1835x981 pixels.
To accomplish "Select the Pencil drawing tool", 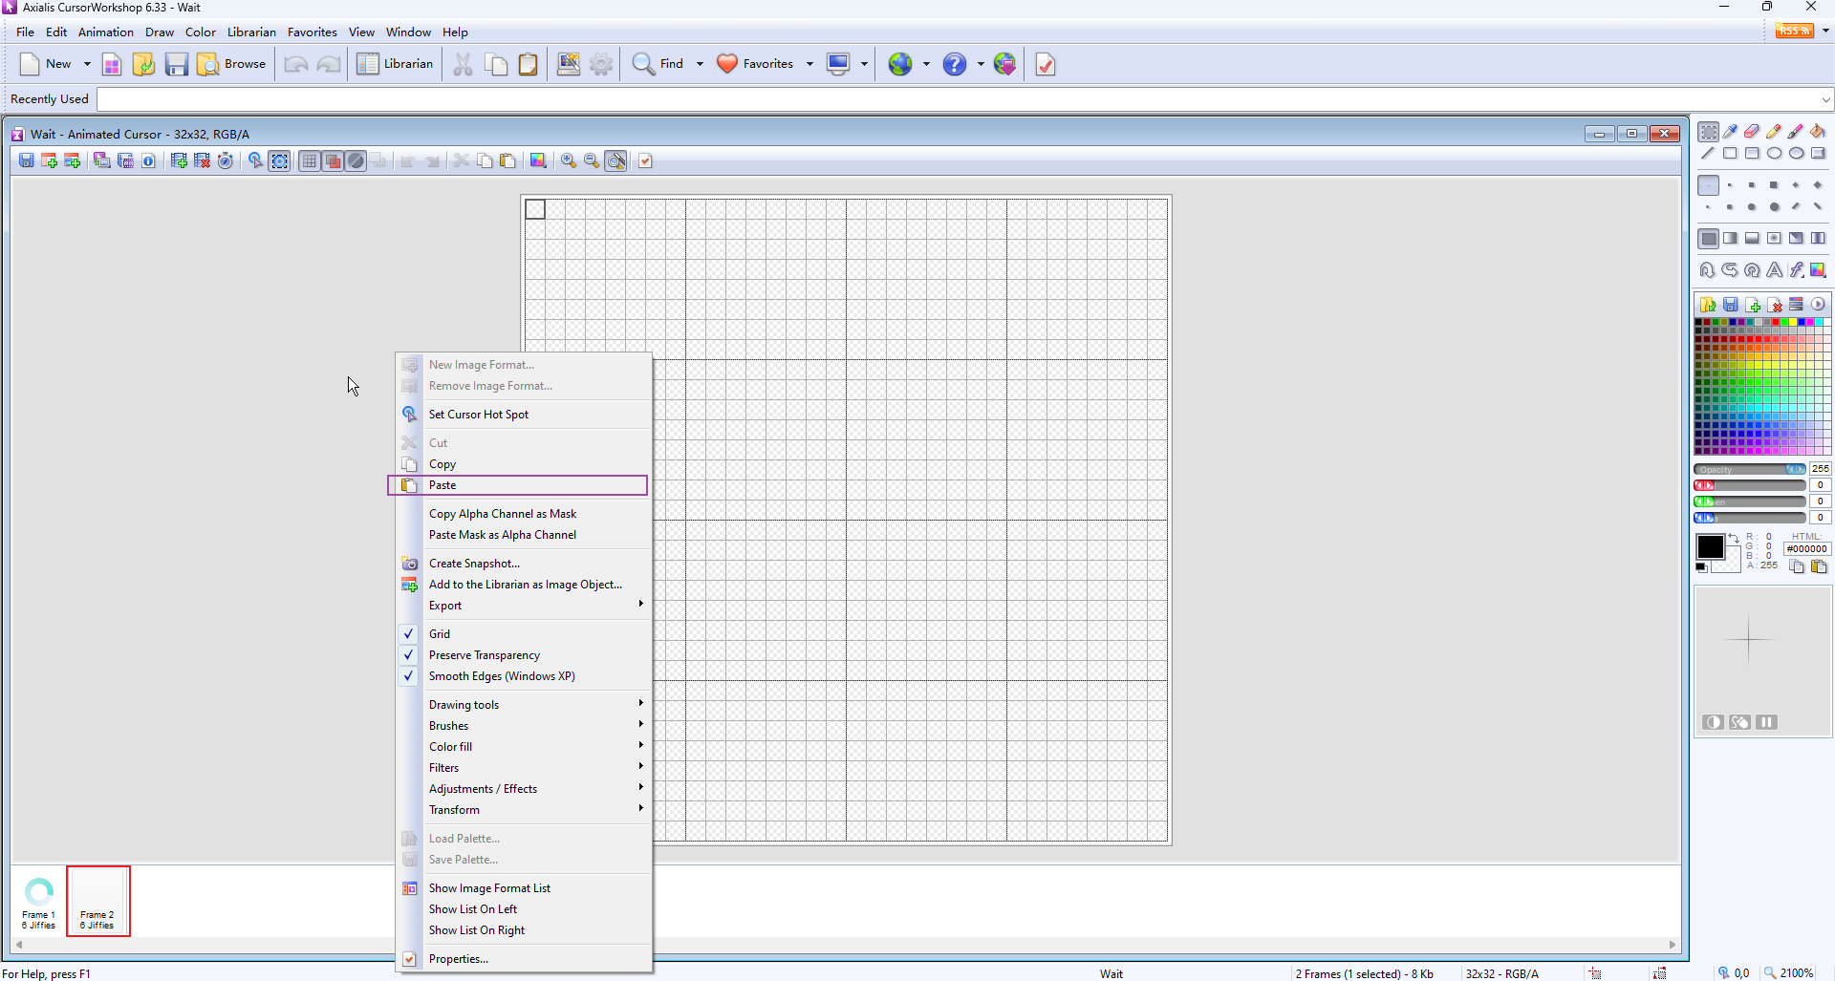I will pyautogui.click(x=1774, y=132).
